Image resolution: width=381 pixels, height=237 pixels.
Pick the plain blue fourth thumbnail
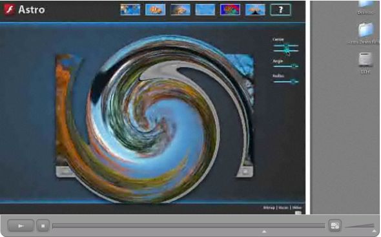tap(205, 10)
